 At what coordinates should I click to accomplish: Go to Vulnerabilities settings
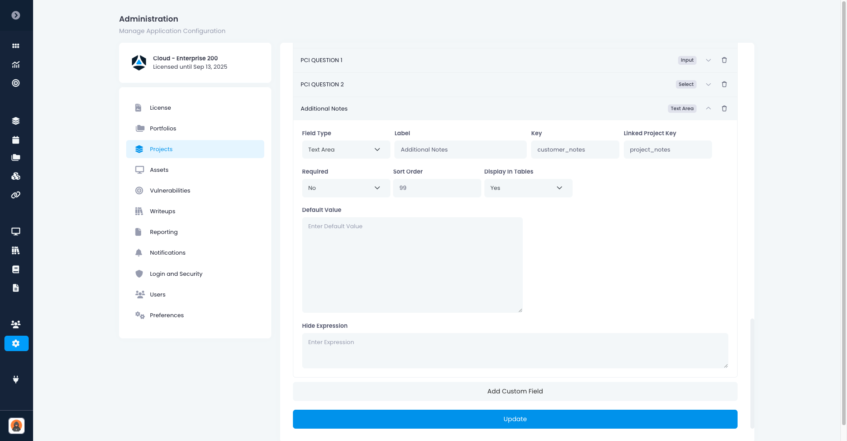[x=170, y=191]
